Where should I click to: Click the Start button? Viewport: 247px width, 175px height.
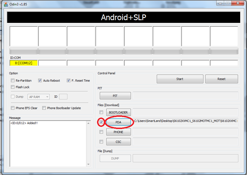(x=180, y=79)
